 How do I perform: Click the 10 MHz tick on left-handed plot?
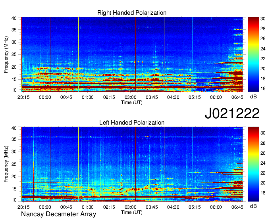[14, 200]
